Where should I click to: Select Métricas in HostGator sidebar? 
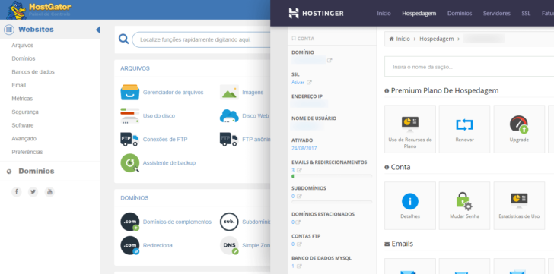pyautogui.click(x=22, y=99)
